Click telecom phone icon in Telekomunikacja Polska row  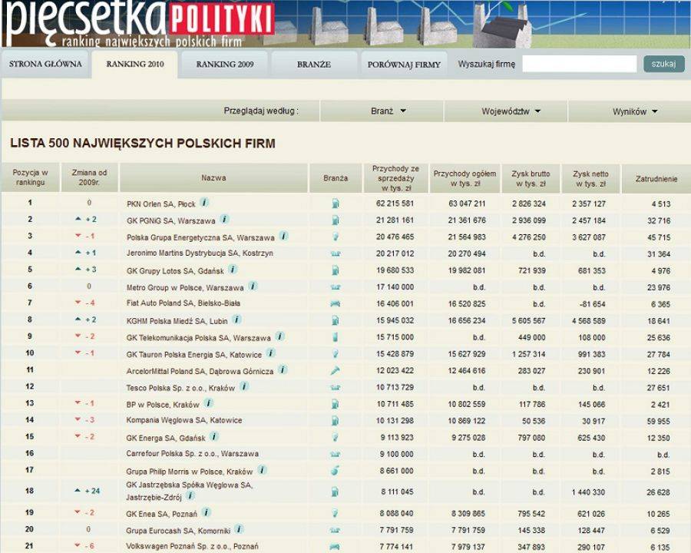336,337
